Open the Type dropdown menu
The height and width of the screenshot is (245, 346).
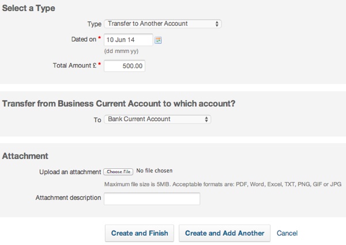click(x=163, y=24)
